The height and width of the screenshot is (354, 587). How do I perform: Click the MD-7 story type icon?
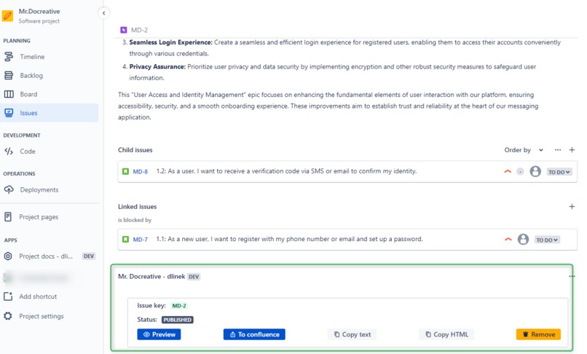point(125,239)
